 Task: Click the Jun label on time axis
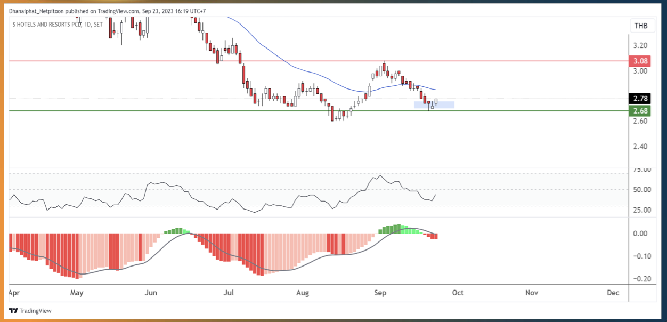click(x=151, y=293)
